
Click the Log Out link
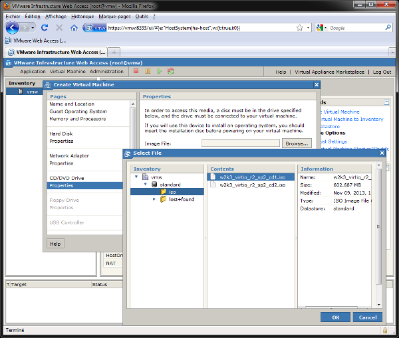point(382,72)
